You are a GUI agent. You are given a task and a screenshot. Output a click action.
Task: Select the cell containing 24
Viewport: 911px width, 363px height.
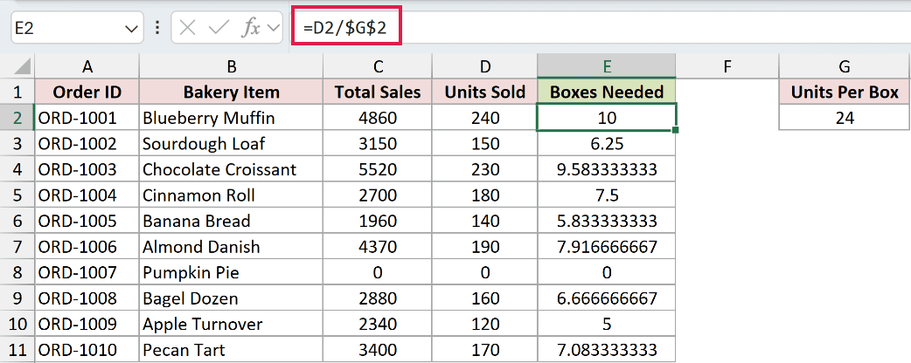click(845, 118)
